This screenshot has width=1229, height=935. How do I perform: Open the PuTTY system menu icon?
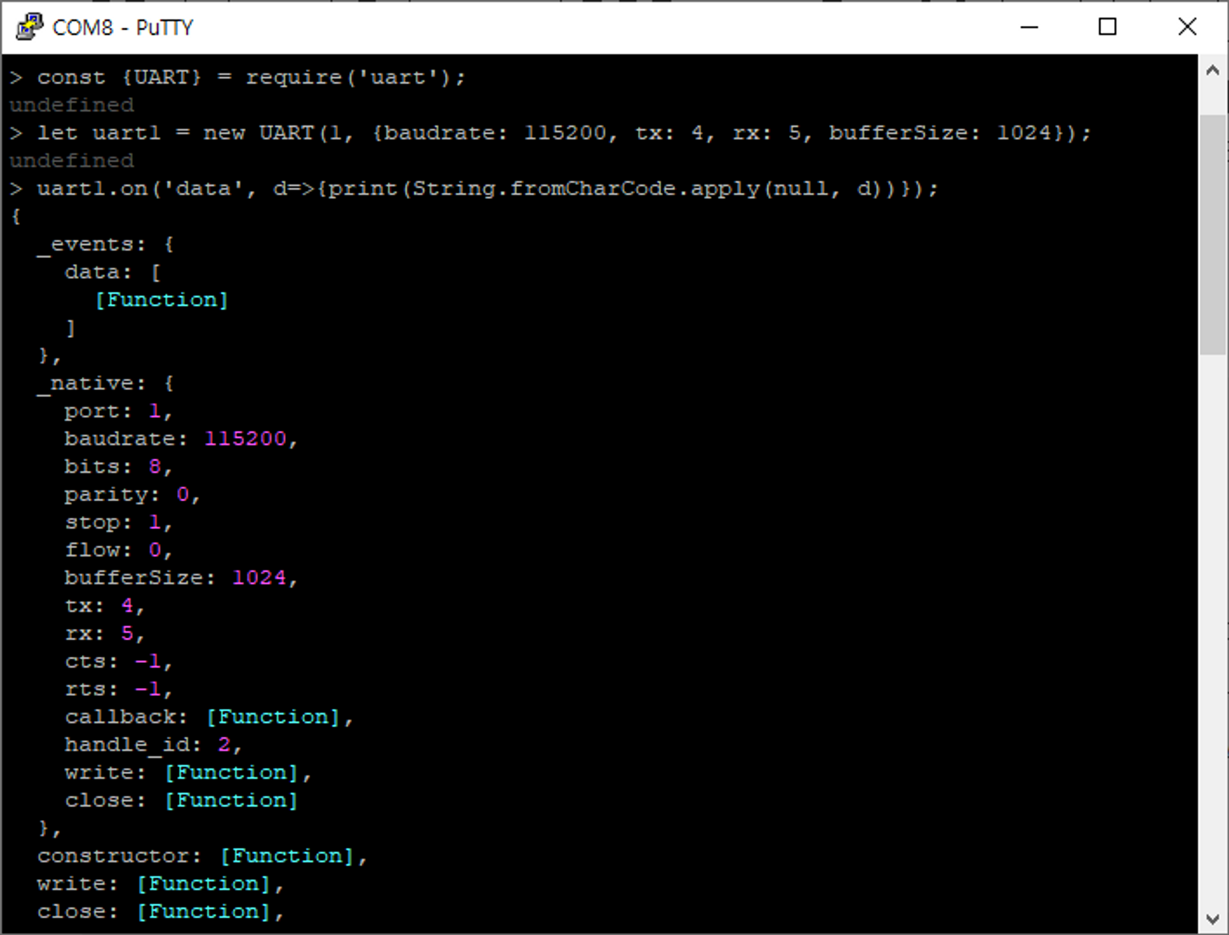29,26
